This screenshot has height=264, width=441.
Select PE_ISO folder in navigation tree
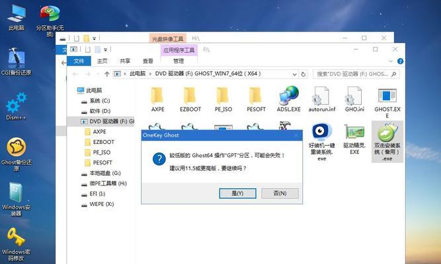98,152
